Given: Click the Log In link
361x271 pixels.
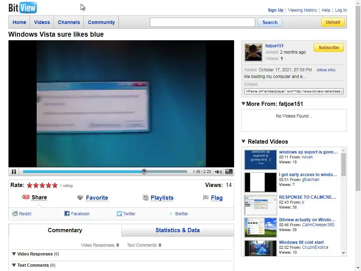Looking at the screenshot, I should click(x=341, y=10).
